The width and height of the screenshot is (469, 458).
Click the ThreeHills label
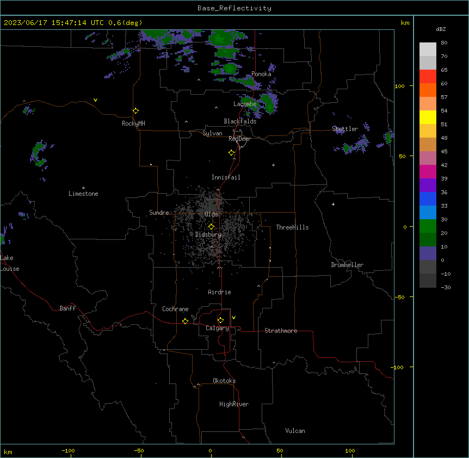(292, 227)
